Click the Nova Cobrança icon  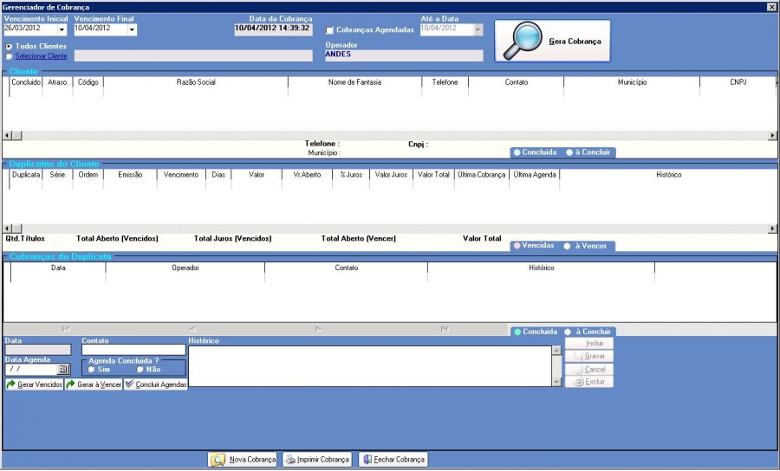pyautogui.click(x=218, y=460)
